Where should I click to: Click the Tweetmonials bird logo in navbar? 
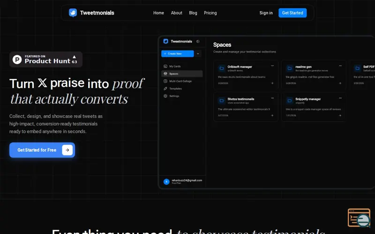(73, 13)
